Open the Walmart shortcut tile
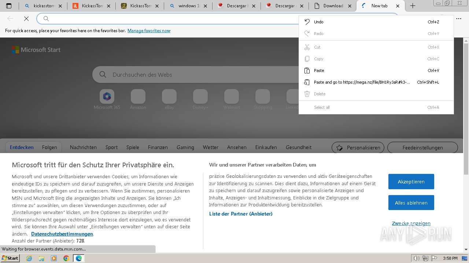 click(x=232, y=99)
